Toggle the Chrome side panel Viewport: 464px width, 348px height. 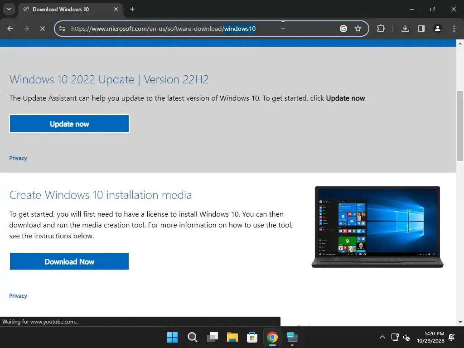(421, 29)
